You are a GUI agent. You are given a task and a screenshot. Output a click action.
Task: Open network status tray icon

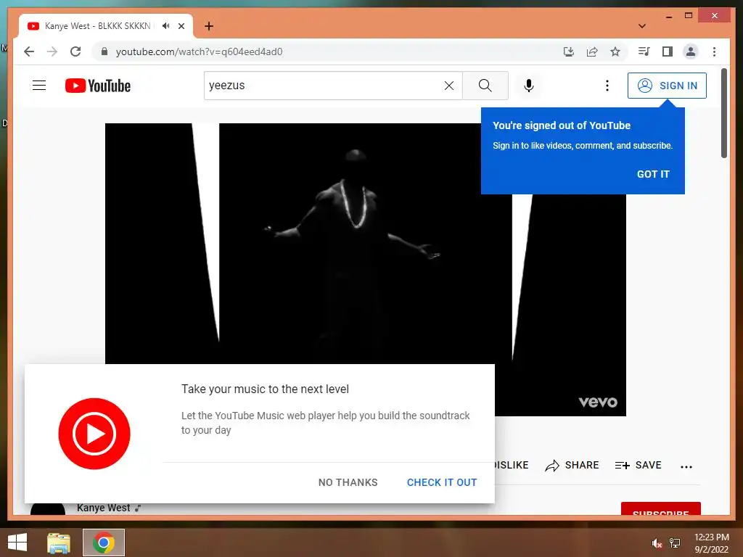675,543
